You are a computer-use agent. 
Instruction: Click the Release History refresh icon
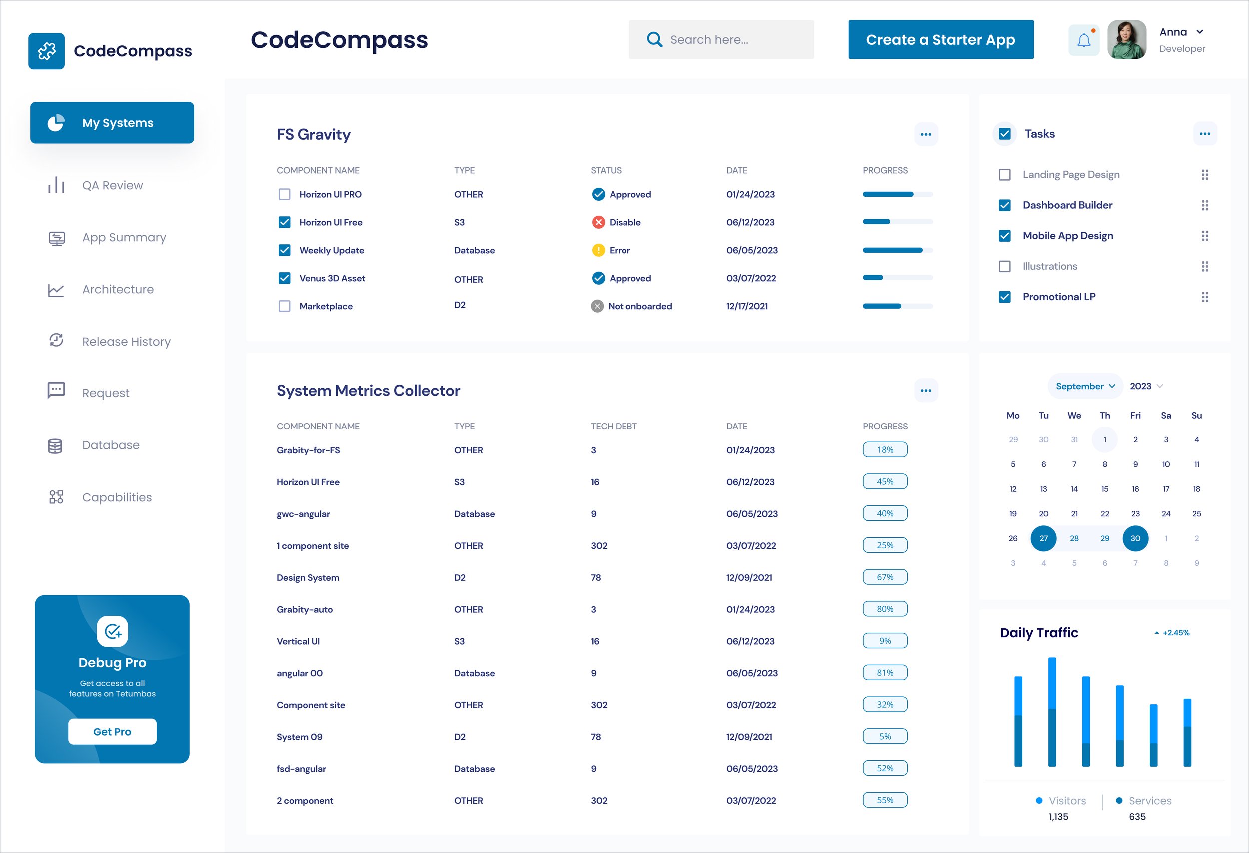[x=56, y=340]
